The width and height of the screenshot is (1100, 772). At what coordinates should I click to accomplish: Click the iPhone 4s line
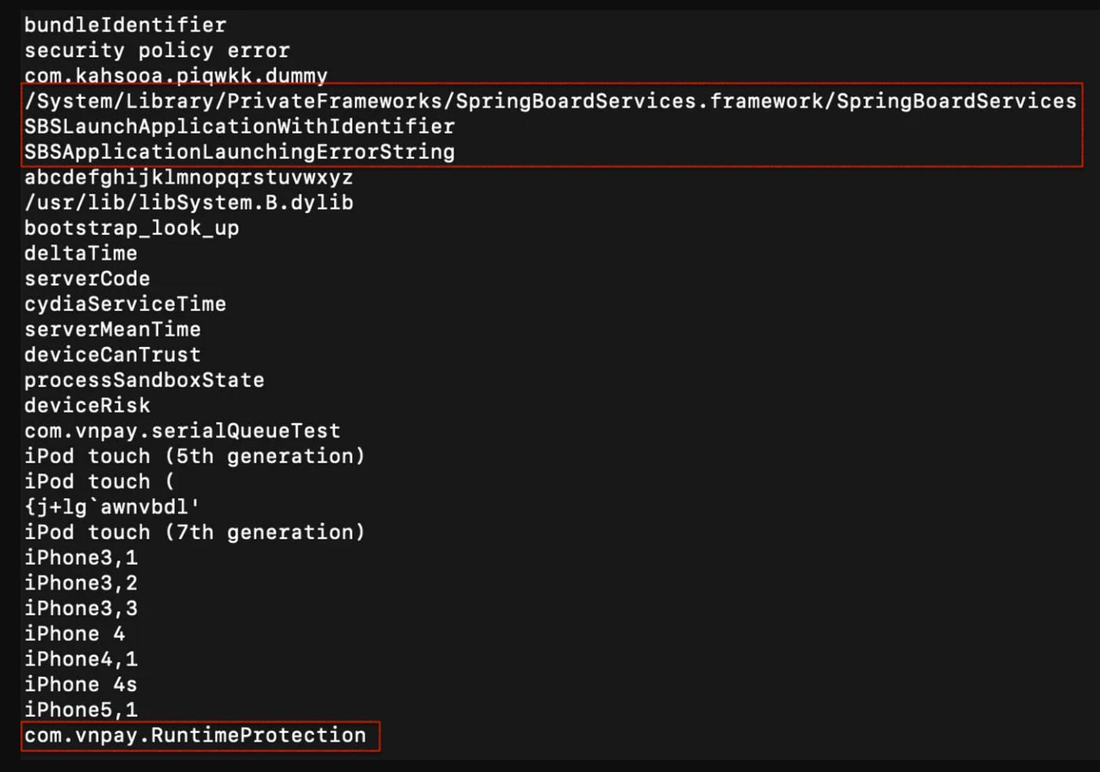click(x=81, y=684)
